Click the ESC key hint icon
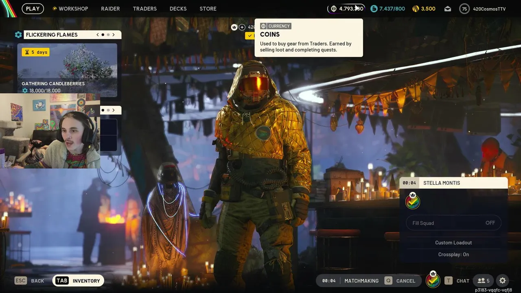 [x=21, y=281]
